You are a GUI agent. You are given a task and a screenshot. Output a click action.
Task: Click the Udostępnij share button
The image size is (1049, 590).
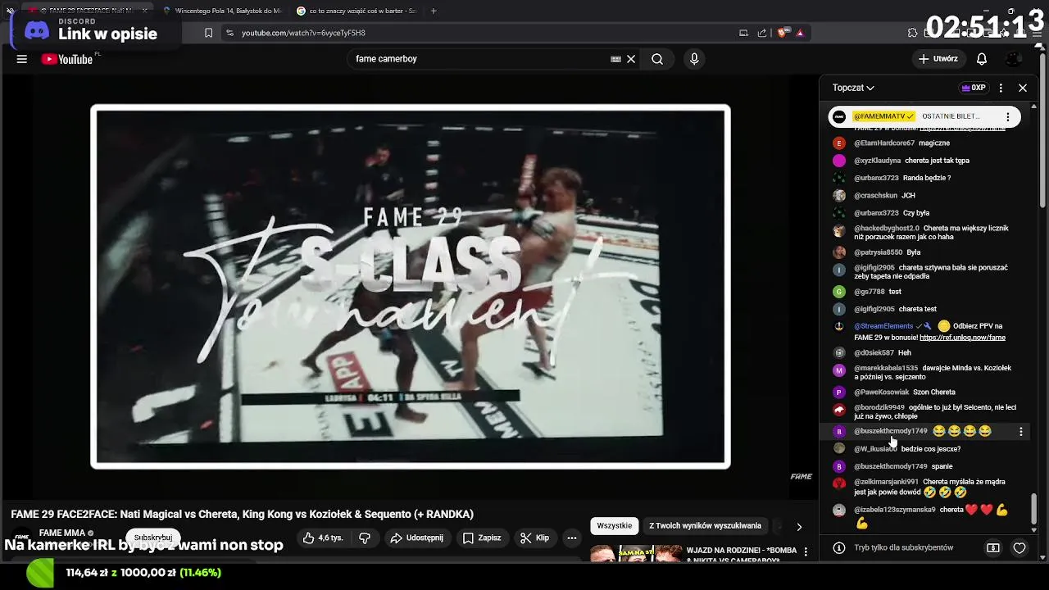pos(416,538)
